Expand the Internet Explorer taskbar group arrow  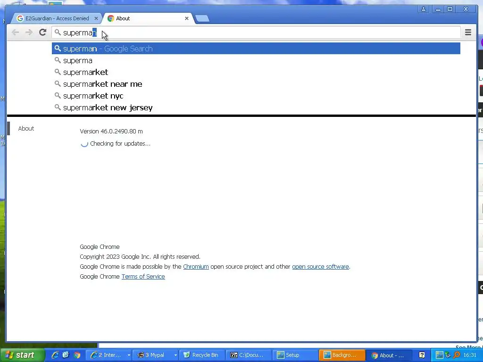(x=129, y=355)
